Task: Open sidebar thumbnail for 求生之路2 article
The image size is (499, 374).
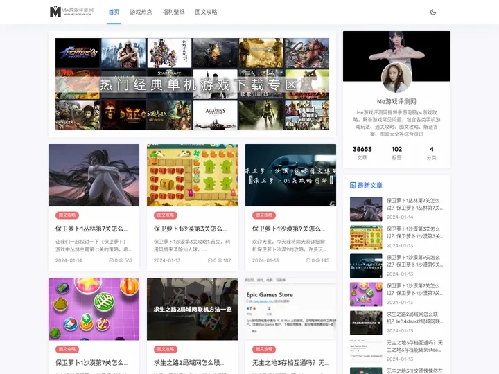Action: pyautogui.click(x=366, y=323)
